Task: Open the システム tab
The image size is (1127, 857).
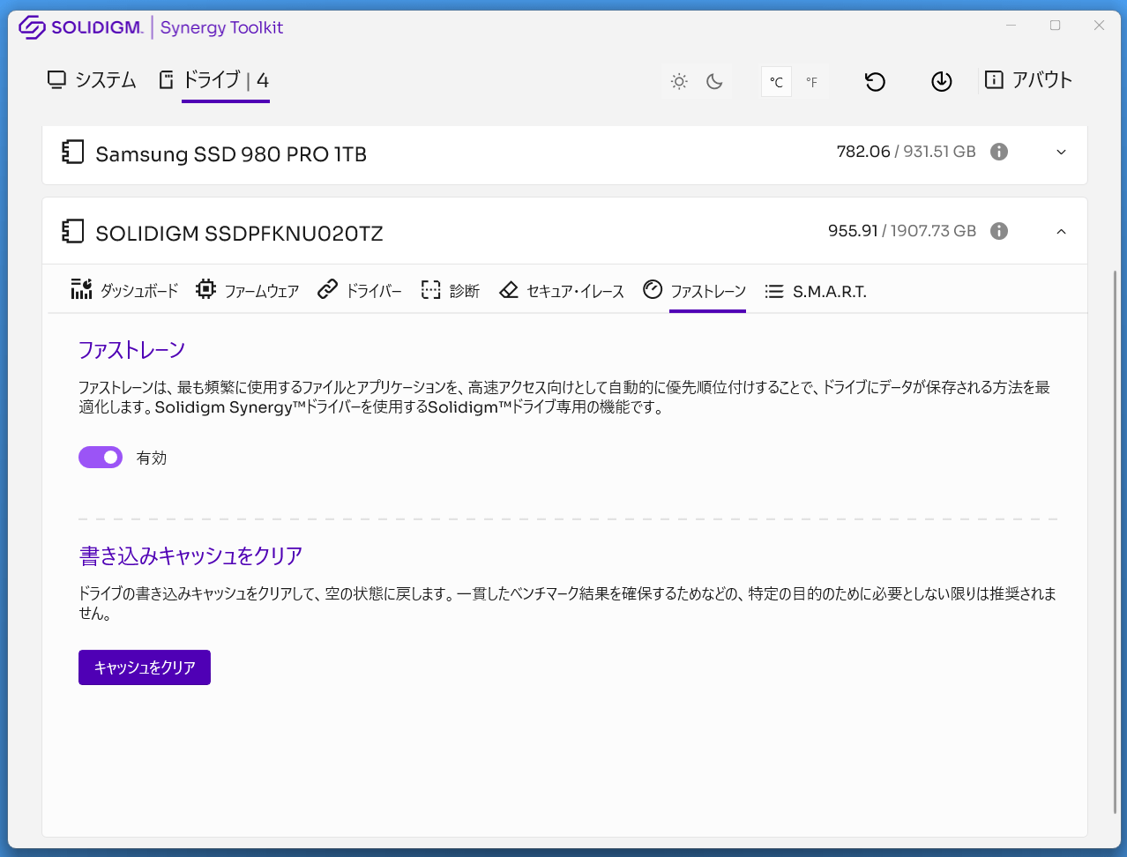Action: 92,80
